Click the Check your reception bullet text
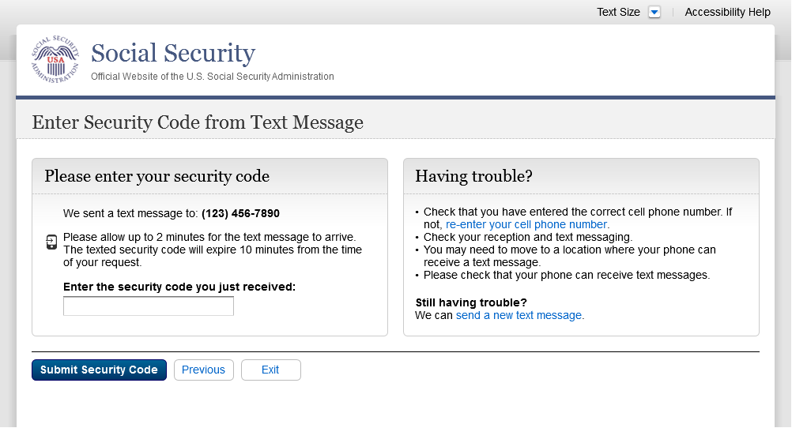This screenshot has width=792, height=428. pos(527,237)
